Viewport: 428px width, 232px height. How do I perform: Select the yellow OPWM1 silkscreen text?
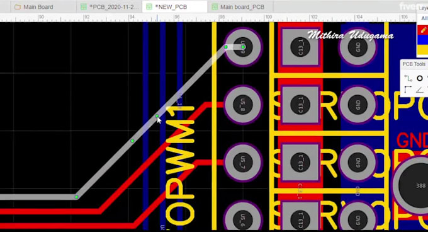tap(180, 166)
